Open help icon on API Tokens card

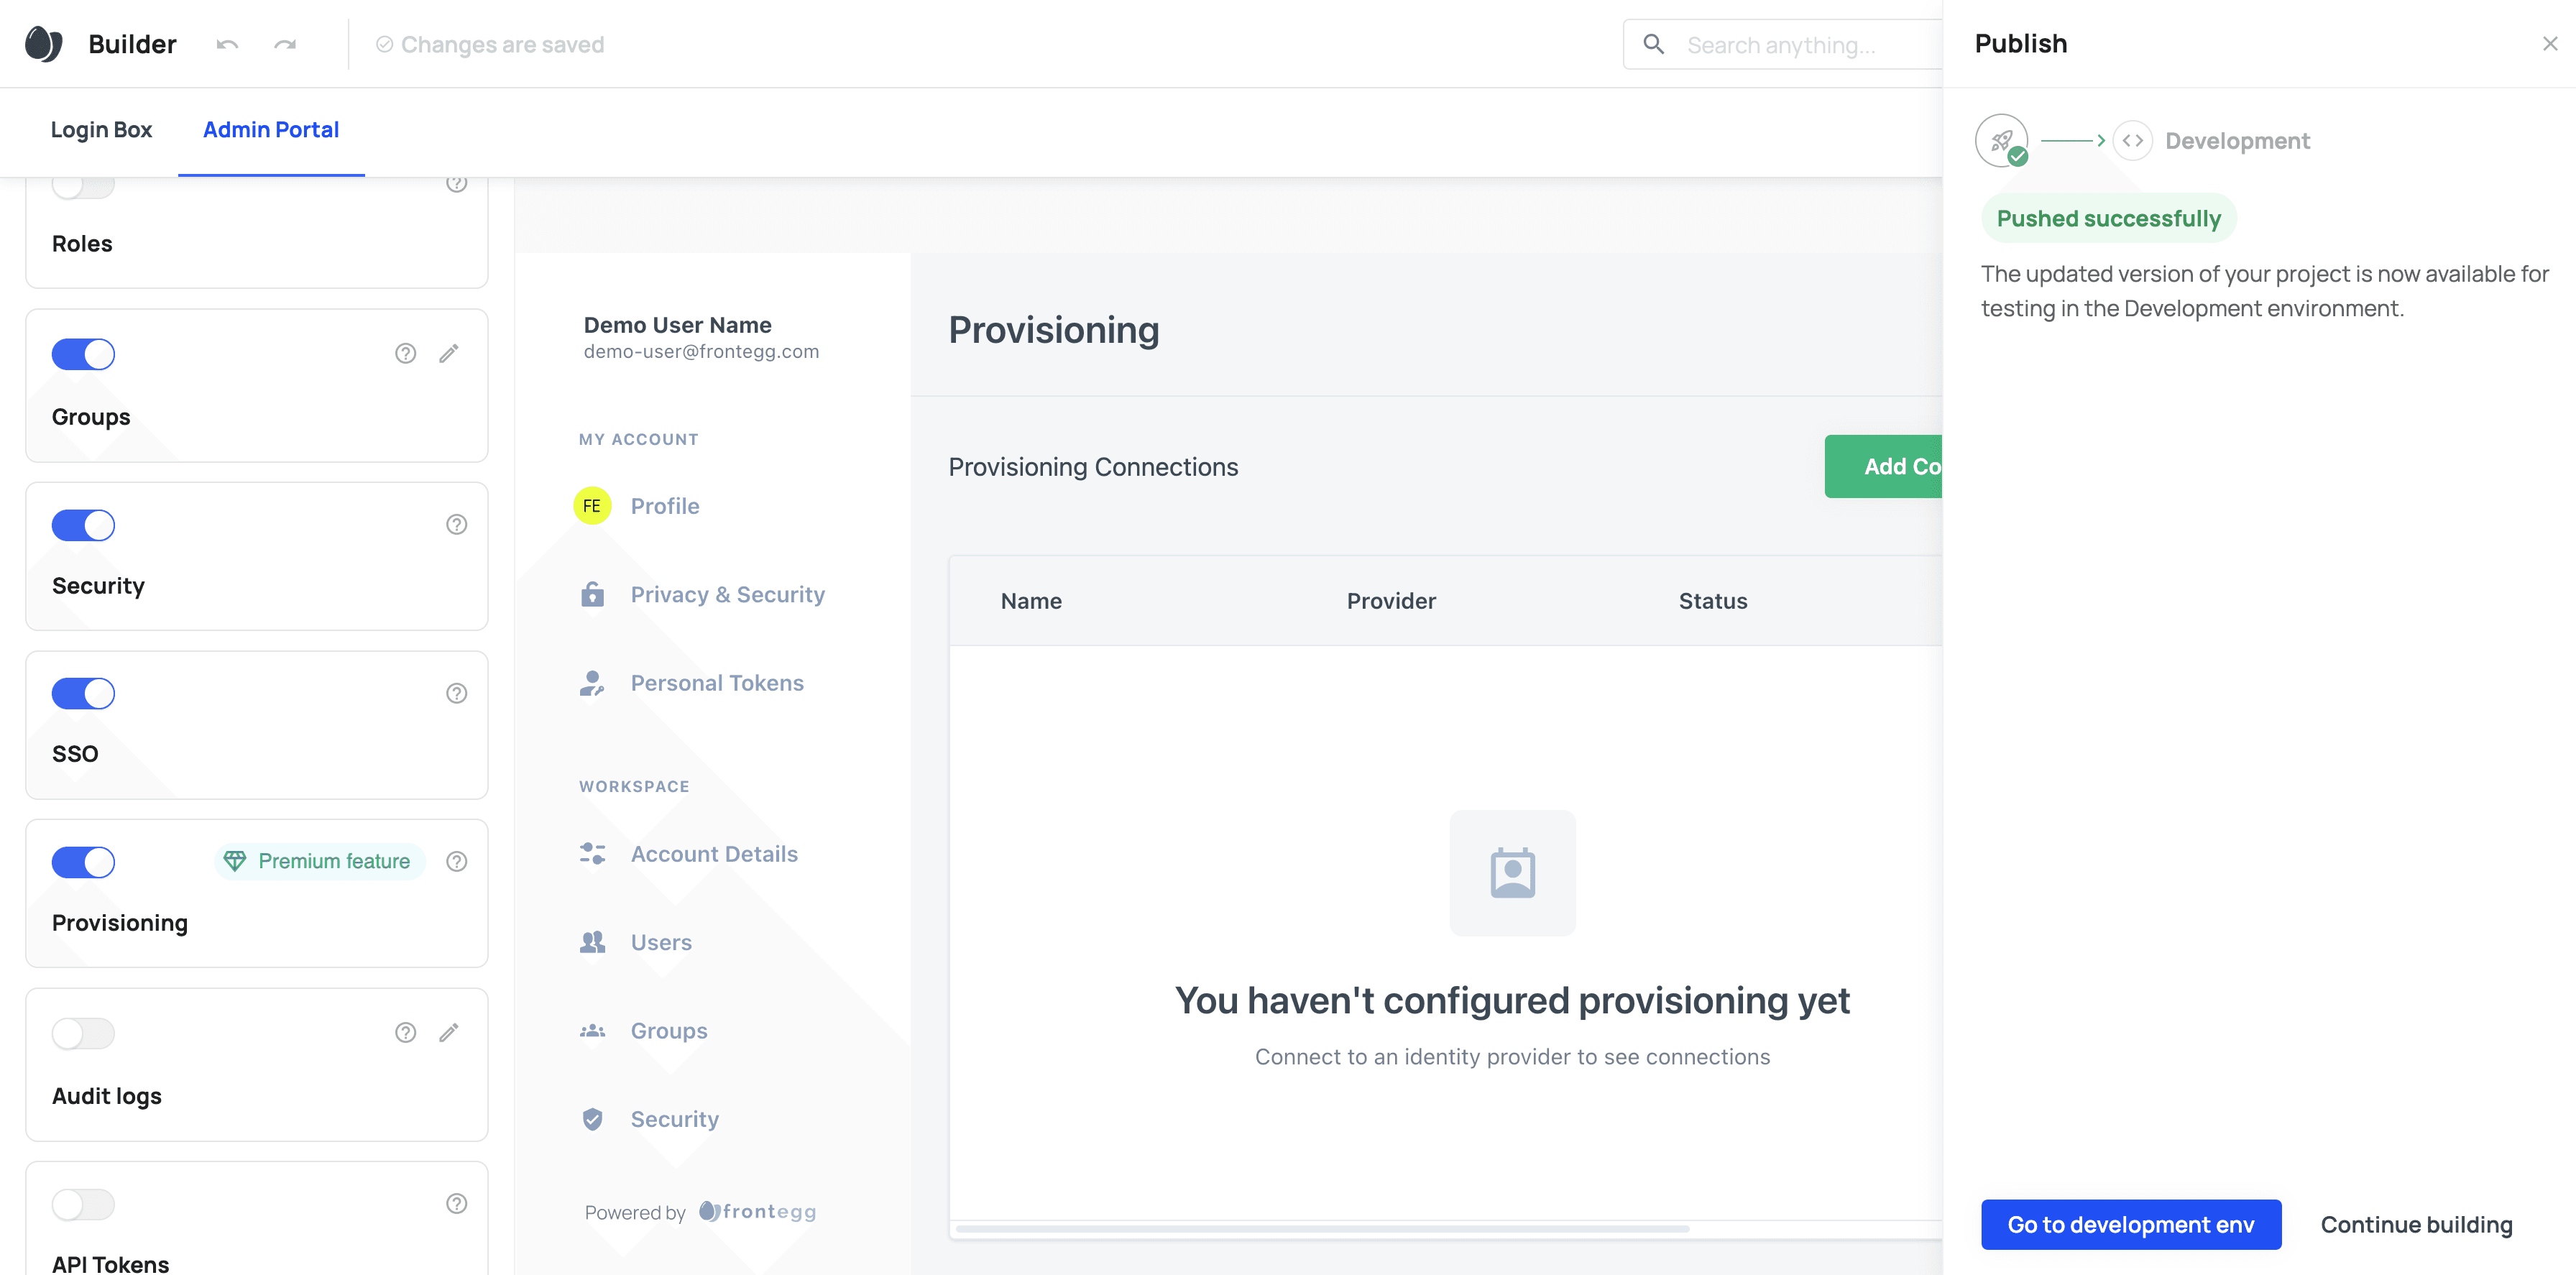pyautogui.click(x=456, y=1203)
